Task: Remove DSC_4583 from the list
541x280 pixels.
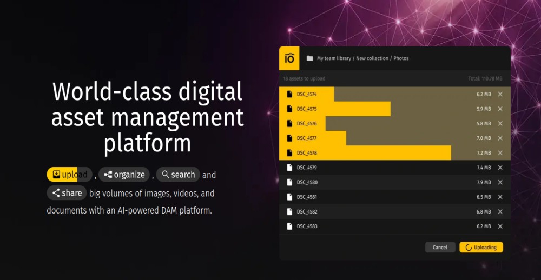Action: click(x=500, y=226)
